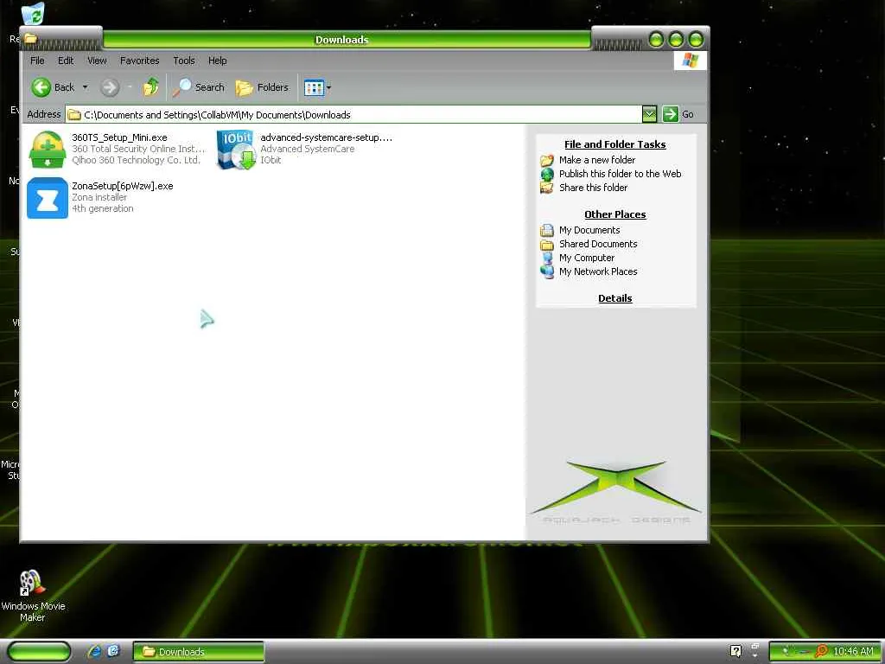The height and width of the screenshot is (664, 885).
Task: Collapse the Other Places section
Action: (615, 214)
